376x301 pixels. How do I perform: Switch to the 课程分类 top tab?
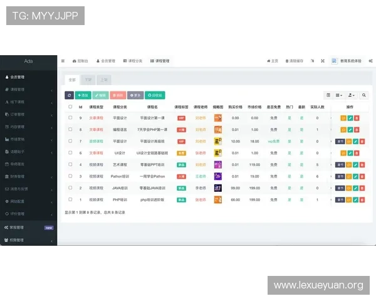click(133, 61)
